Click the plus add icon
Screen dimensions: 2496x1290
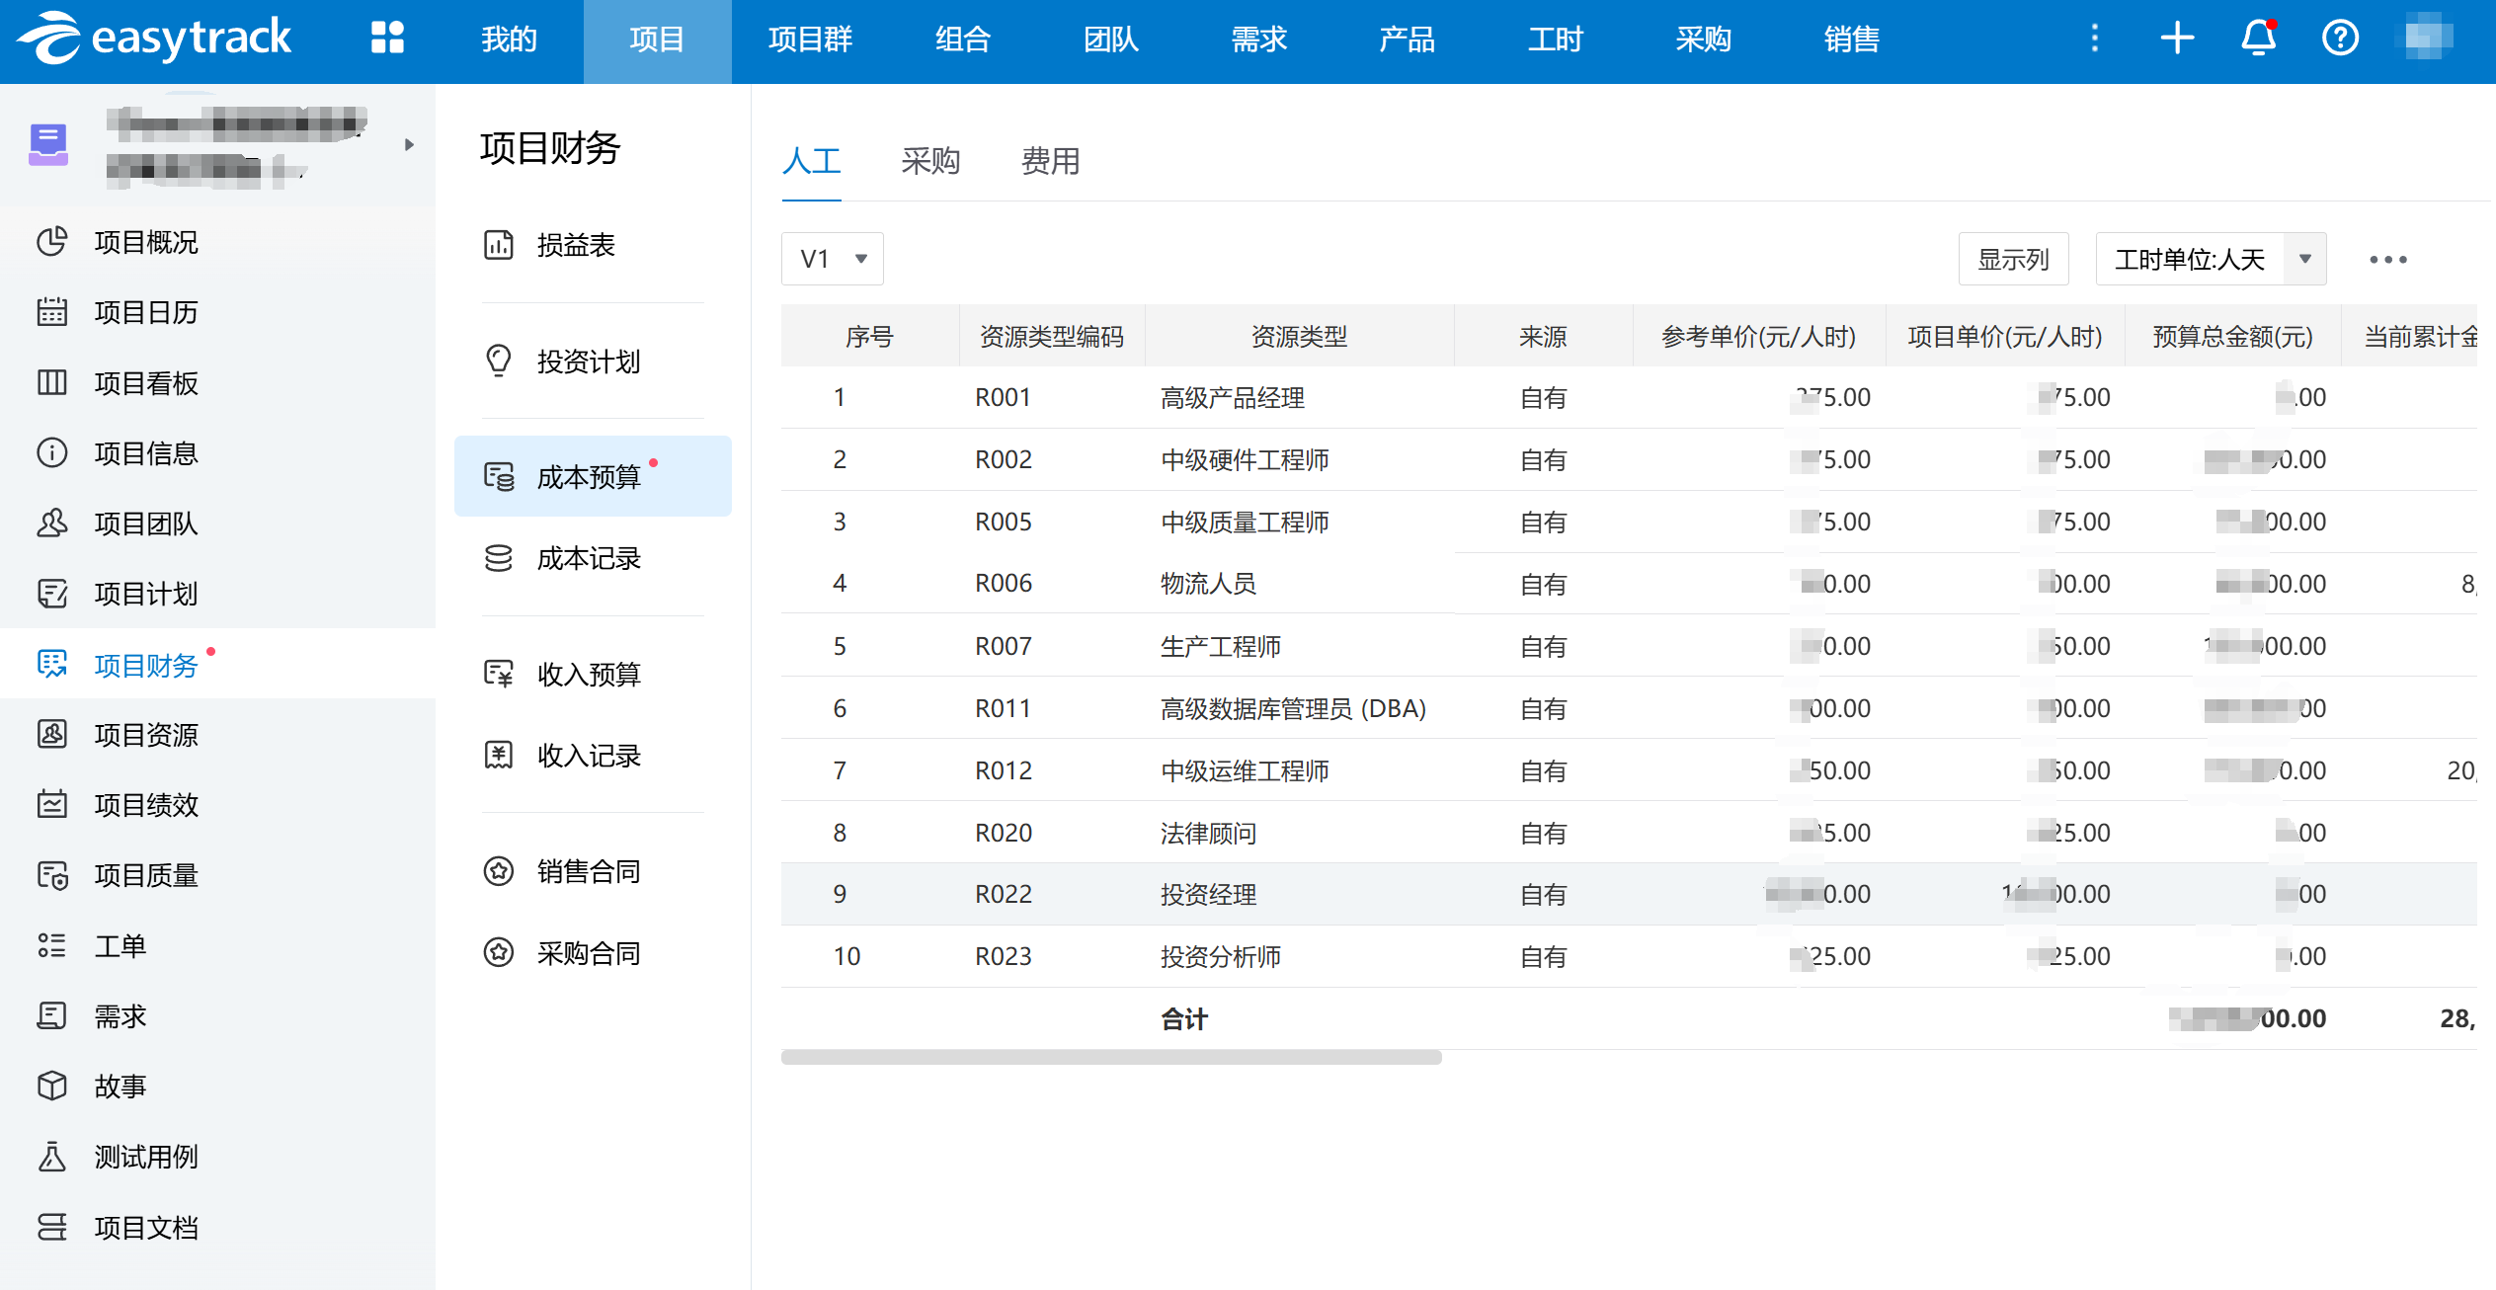[2177, 39]
